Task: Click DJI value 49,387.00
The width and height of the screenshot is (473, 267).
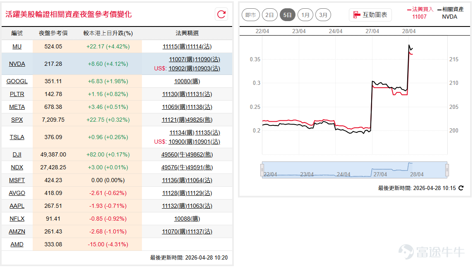Action: coord(53,154)
